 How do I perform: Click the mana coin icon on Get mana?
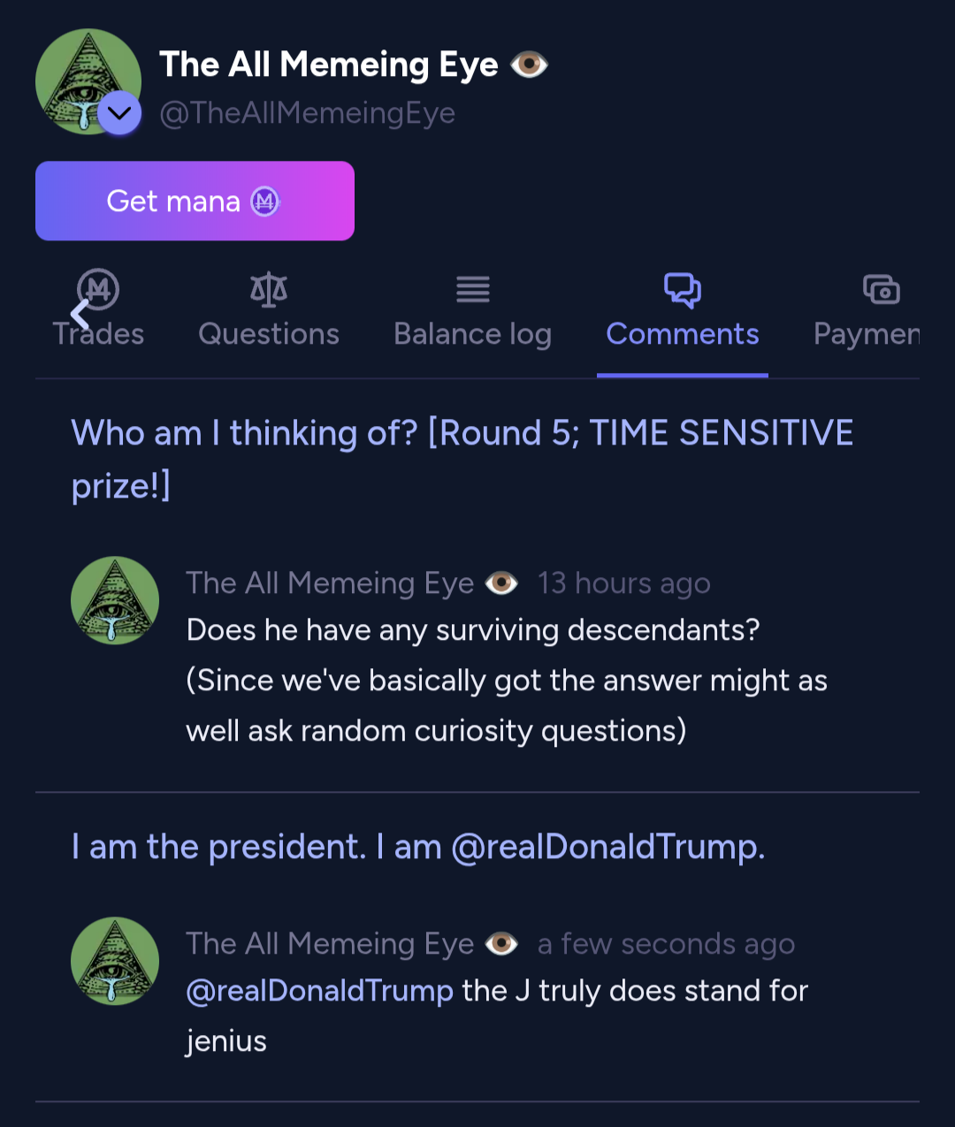pos(264,202)
